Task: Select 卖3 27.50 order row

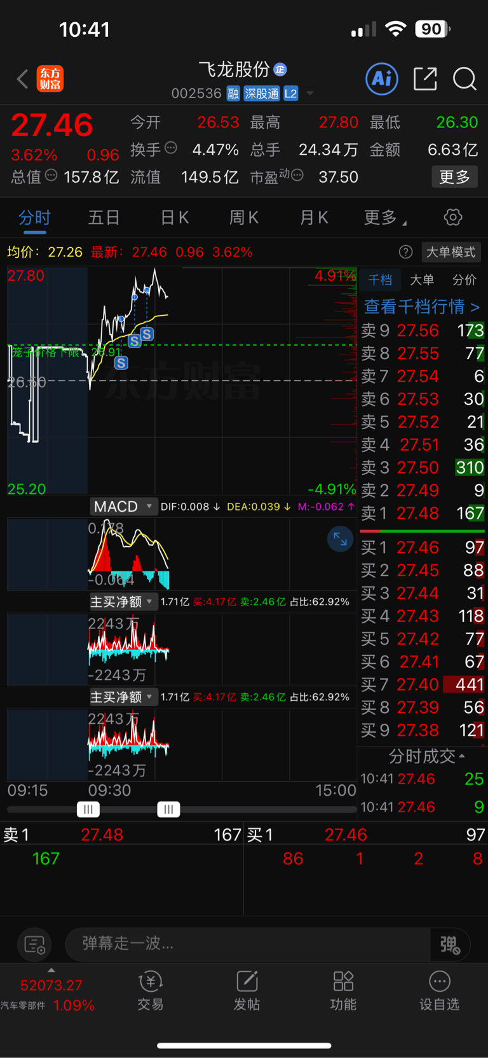Action: click(x=423, y=467)
